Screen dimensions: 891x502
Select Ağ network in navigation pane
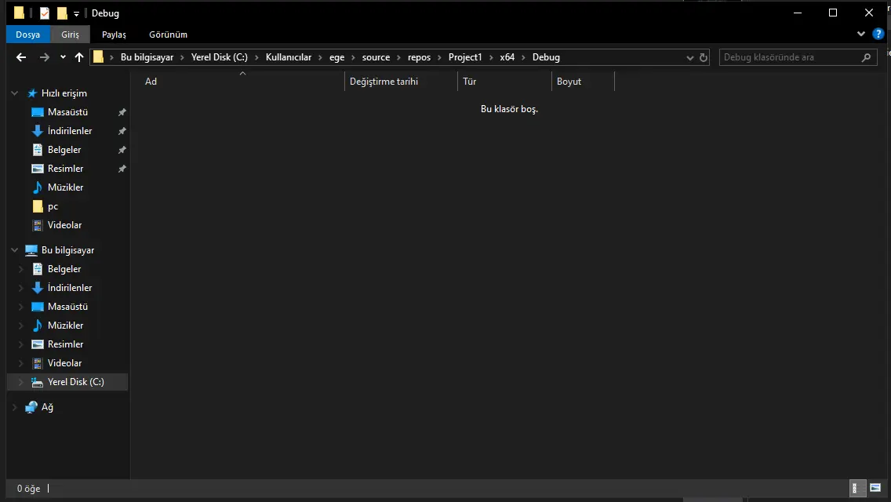(47, 407)
